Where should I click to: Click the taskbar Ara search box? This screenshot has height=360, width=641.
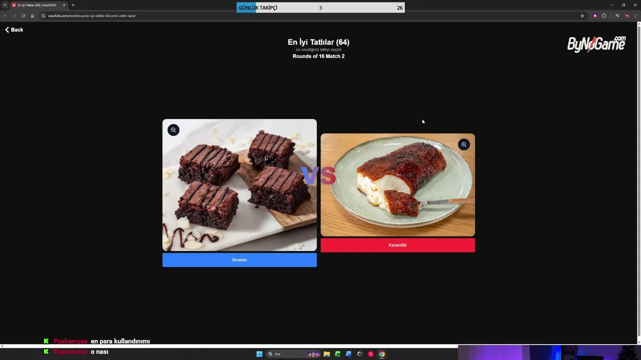coord(294,354)
